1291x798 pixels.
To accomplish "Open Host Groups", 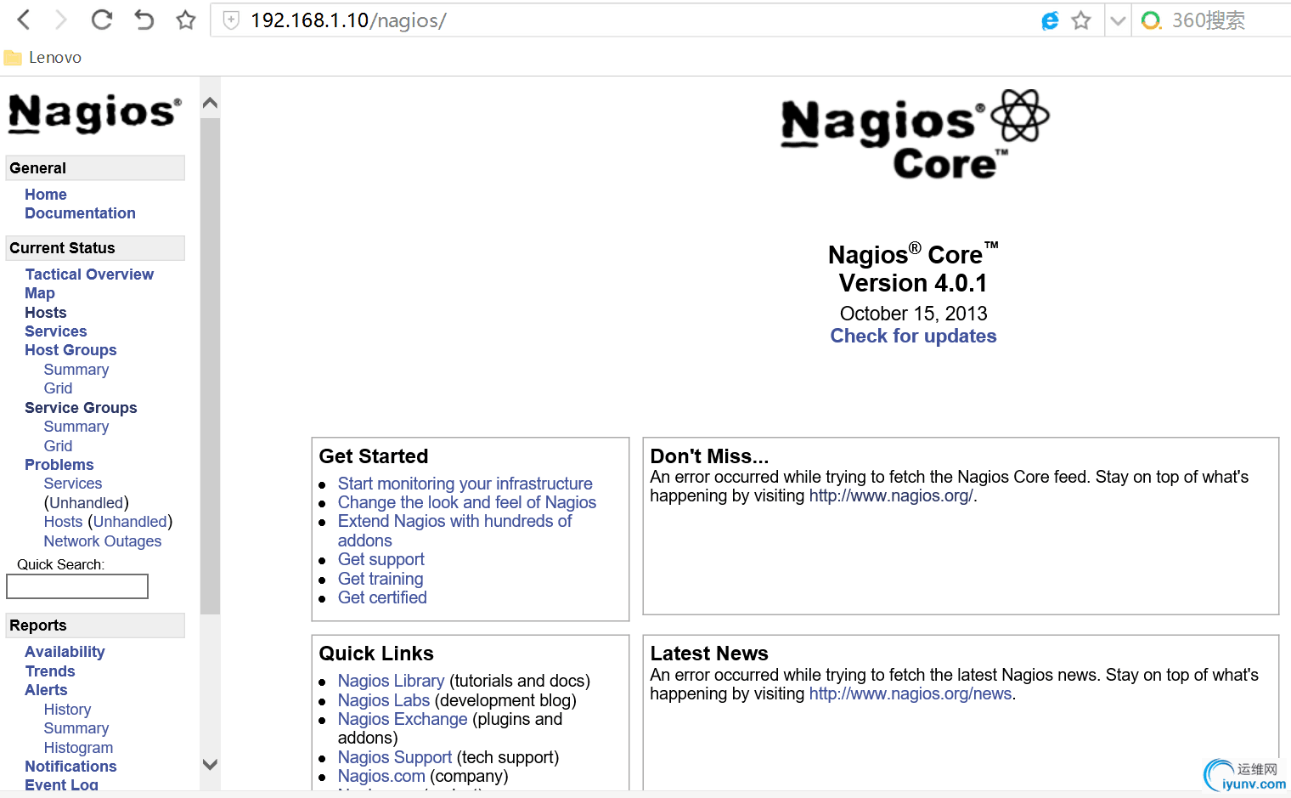I will click(70, 350).
